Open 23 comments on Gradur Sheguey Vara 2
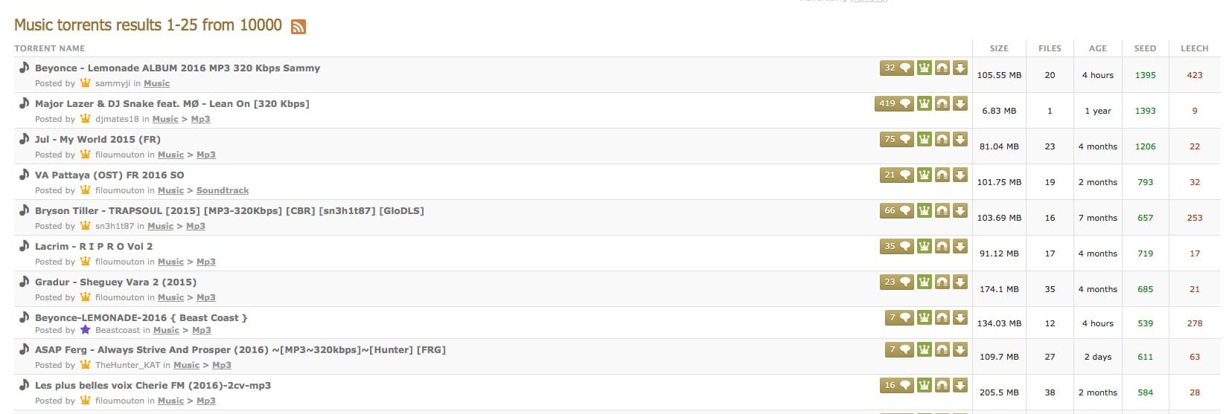This screenshot has height=414, width=1229. (x=897, y=282)
